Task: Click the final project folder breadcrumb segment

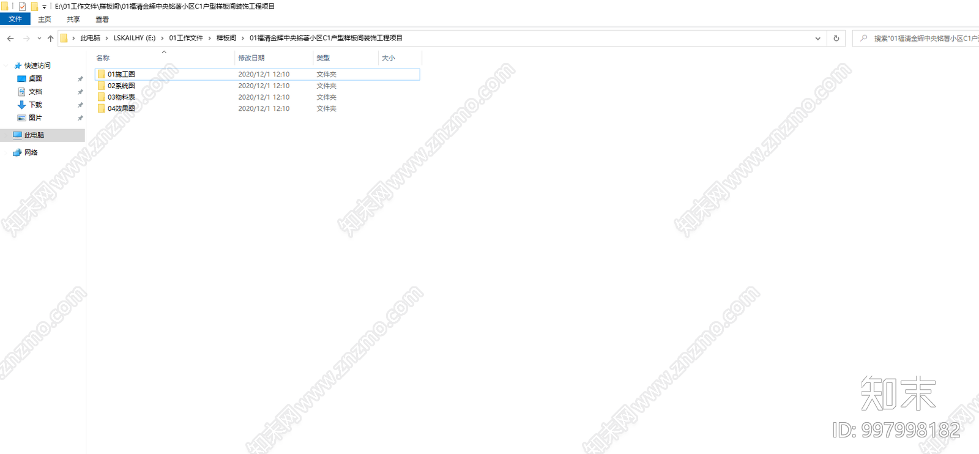Action: [x=326, y=38]
